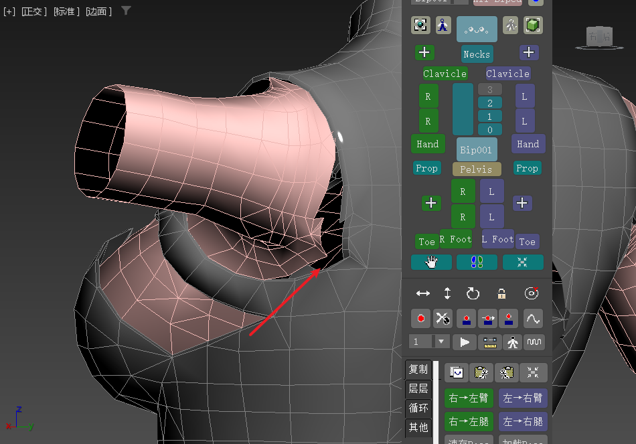Click the set planted key icon
Viewport: 636px width, 444px height.
click(x=467, y=319)
